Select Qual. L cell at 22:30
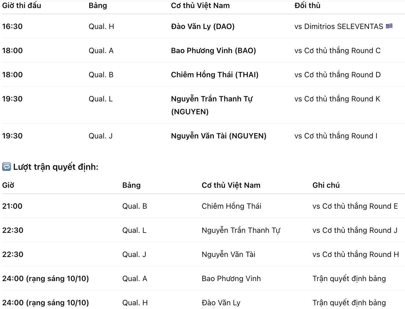 point(134,230)
